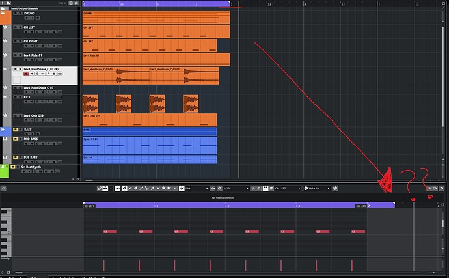Select the Lev3_Ride_01 track name
449x278 pixels.
(x=33, y=55)
